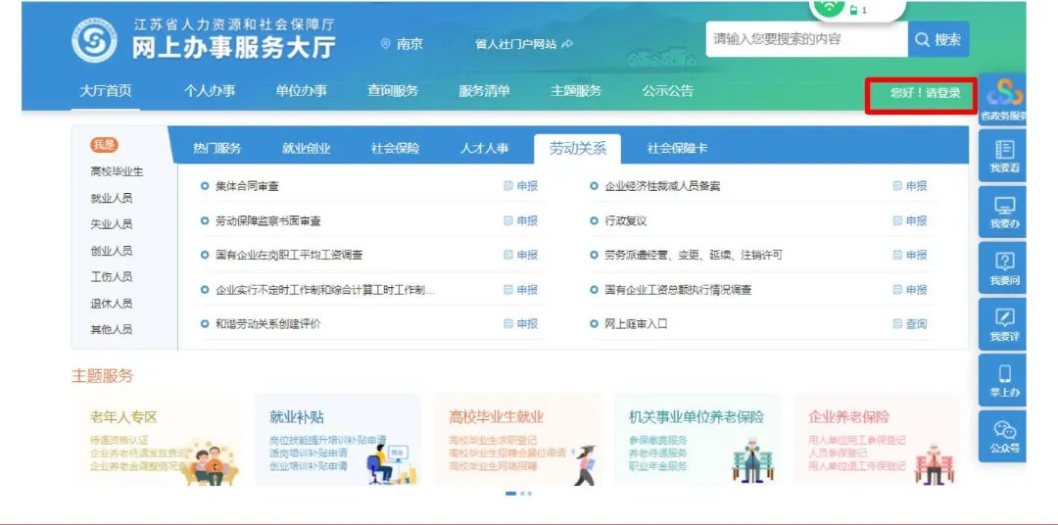
Task: Click 查询 beside 网上庭审入口
Action: (x=910, y=324)
